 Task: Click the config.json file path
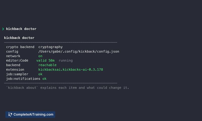(79, 52)
